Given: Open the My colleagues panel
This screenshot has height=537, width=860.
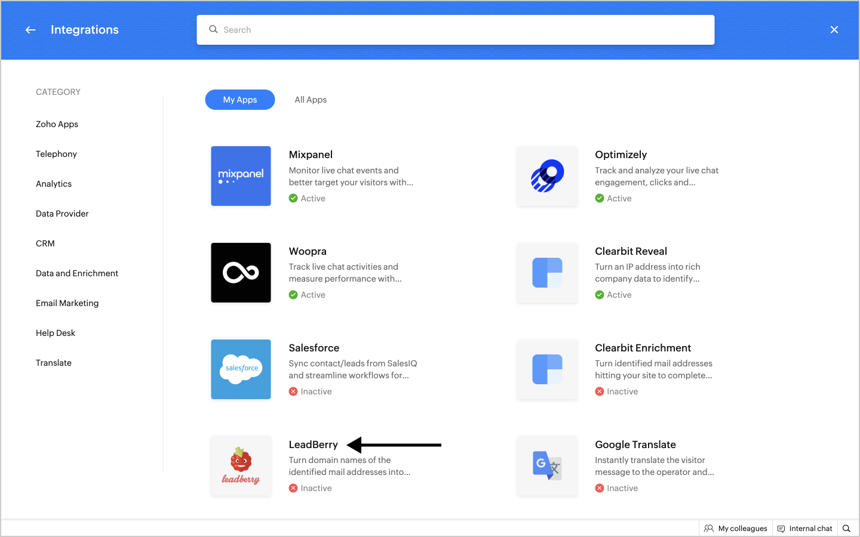Looking at the screenshot, I should coord(736,529).
